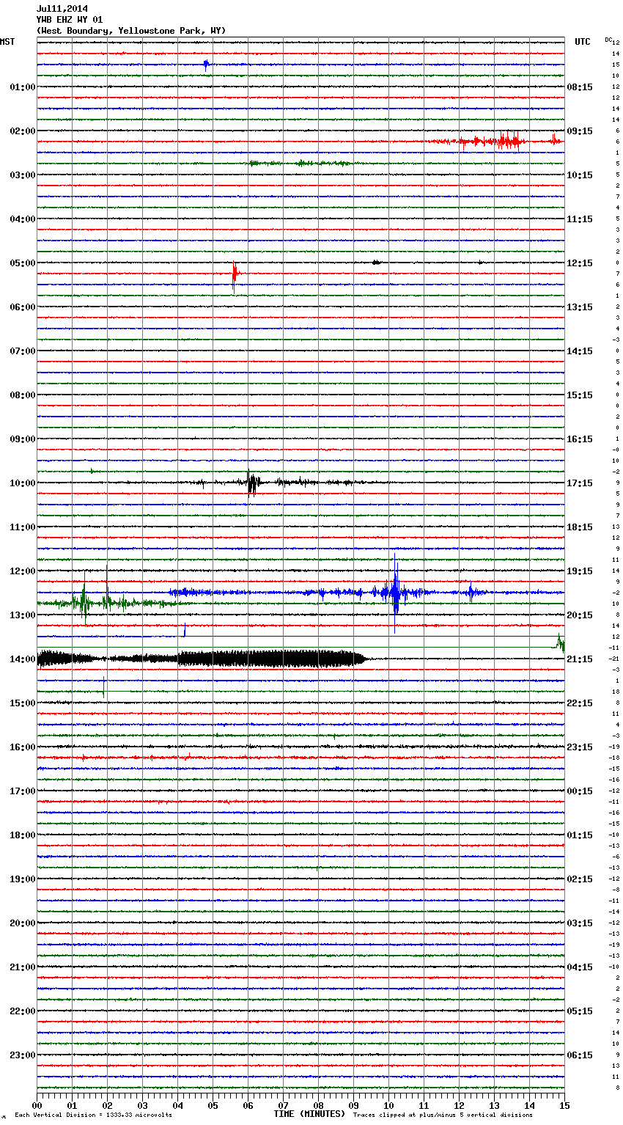Screen dimensions: 623x1125
Task: Click the 00 minute tick label
Action: [x=37, y=1105]
